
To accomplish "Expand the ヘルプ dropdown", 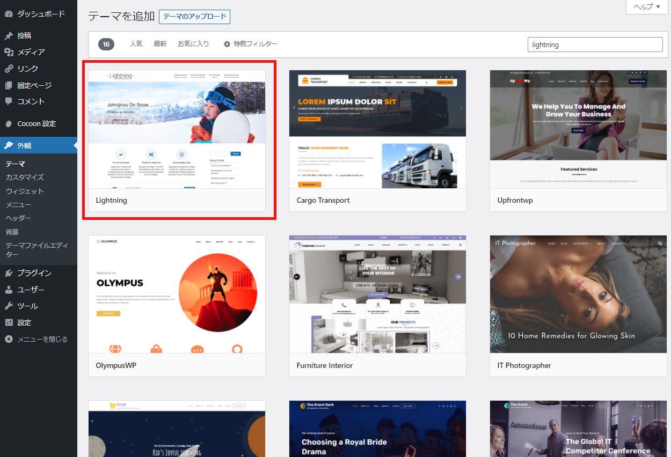I will 646,6.
